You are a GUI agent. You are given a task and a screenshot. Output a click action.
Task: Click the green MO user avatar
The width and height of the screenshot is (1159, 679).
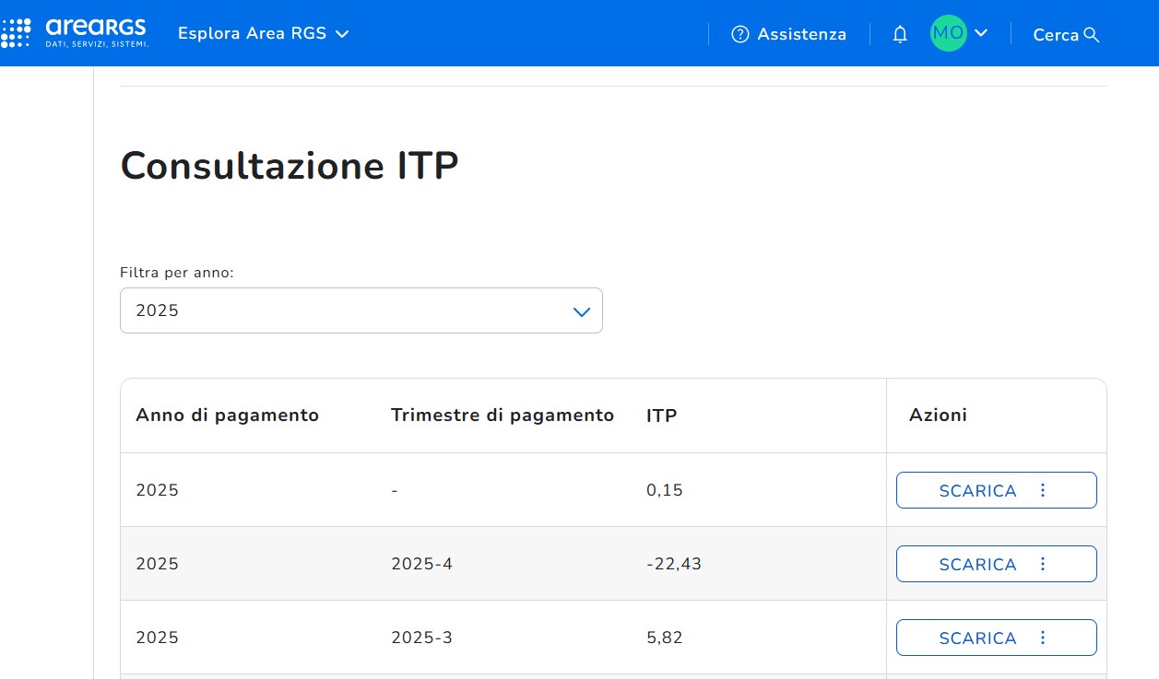(x=948, y=33)
